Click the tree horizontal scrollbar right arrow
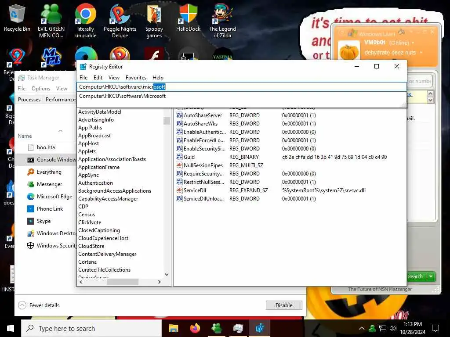This screenshot has width=450, height=337. click(160, 282)
